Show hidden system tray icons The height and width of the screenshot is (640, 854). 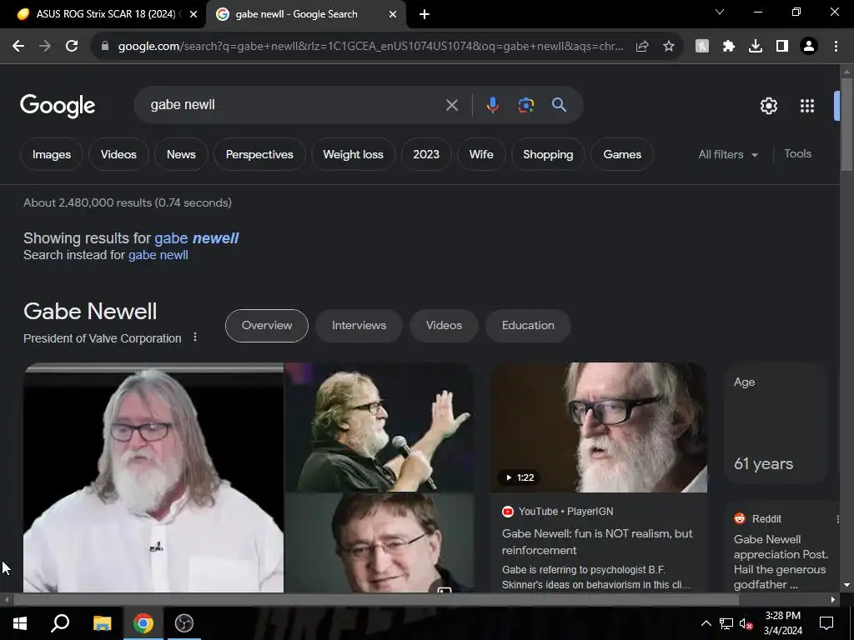[x=706, y=623]
